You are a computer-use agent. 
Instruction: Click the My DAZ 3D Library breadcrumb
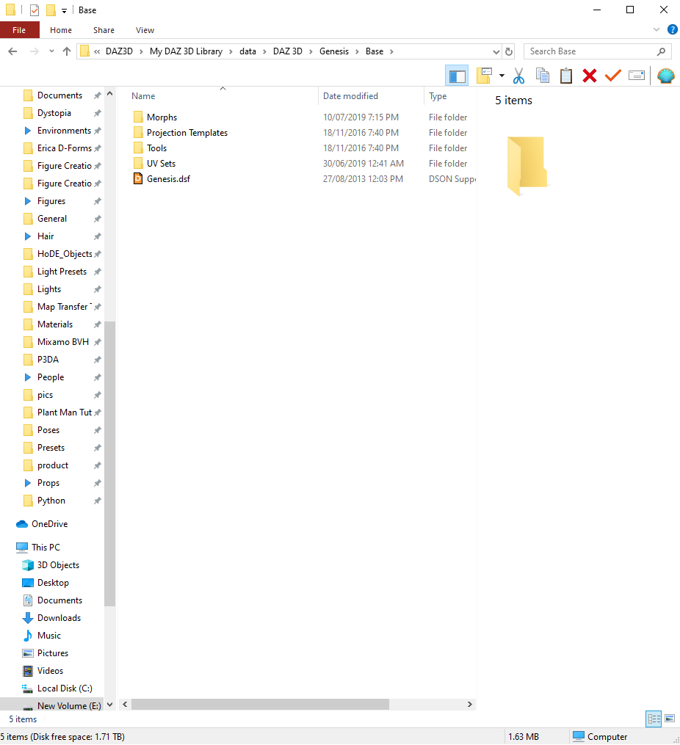click(x=186, y=51)
